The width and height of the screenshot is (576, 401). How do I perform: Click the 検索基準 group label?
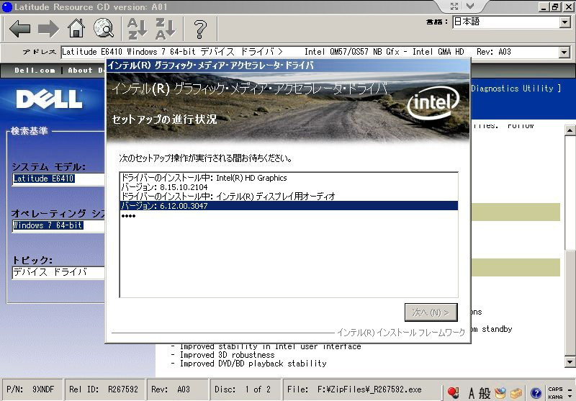point(29,131)
